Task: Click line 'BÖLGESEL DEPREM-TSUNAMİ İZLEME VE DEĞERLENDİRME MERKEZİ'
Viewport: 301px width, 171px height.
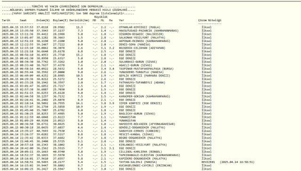Action: pyautogui.click(x=56, y=10)
